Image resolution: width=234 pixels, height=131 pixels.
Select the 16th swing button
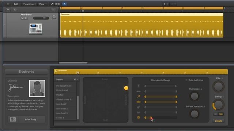pyautogui.click(x=221, y=114)
